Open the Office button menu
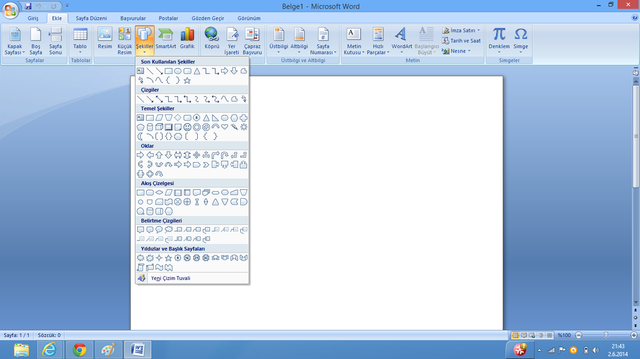The width and height of the screenshot is (640, 359). point(10,10)
